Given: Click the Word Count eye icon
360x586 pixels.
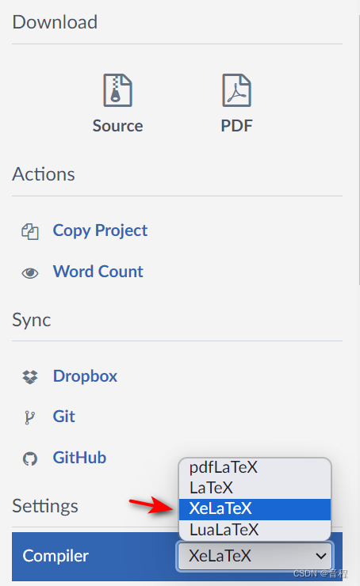Looking at the screenshot, I should tap(30, 273).
